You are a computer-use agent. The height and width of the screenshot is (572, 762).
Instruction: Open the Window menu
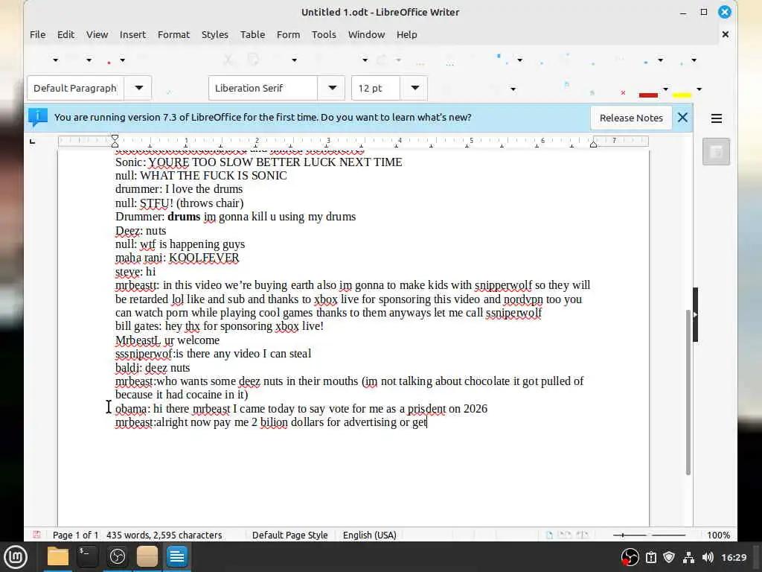(366, 34)
